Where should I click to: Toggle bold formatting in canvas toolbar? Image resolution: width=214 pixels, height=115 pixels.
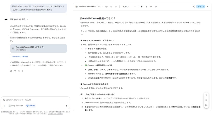point(142,7)
